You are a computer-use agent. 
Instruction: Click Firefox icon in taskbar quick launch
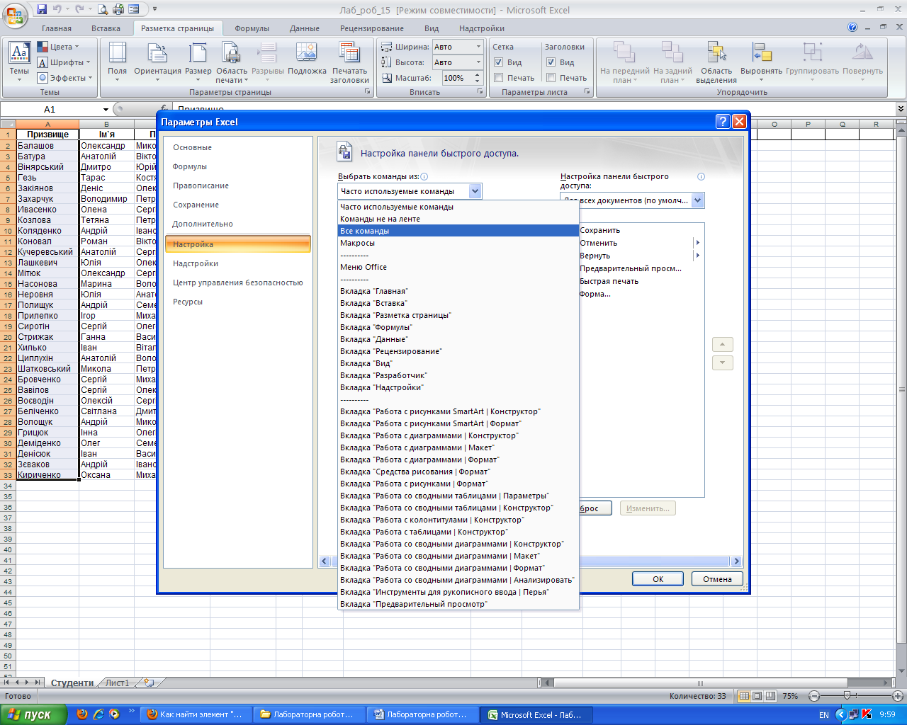(82, 714)
